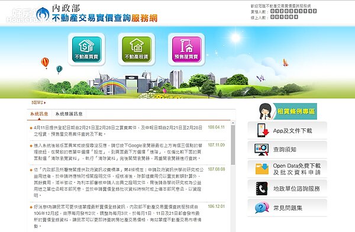Screen dimensions: 355x232
Task: Open 常見問題集
Action: click(x=288, y=208)
